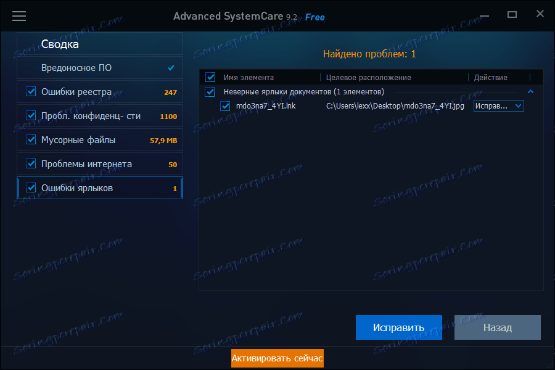The height and width of the screenshot is (370, 555).
Task: Click the 50 internet problems count
Action: coord(173,165)
